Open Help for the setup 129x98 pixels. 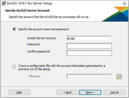click(19, 92)
